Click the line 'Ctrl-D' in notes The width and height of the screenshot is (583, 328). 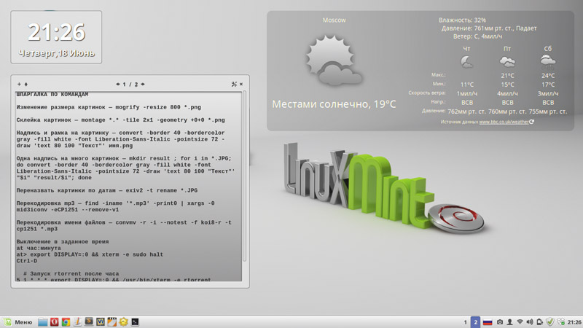coord(26,261)
